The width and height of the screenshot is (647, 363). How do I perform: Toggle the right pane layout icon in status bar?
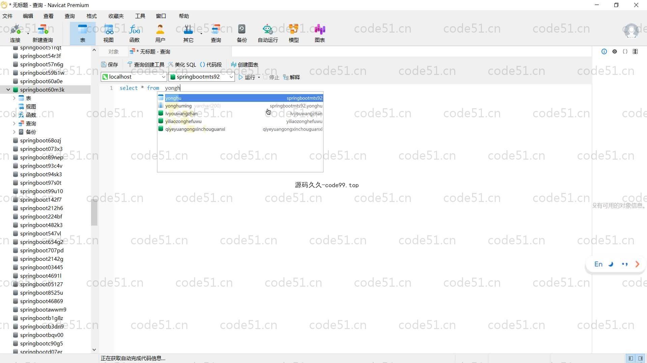click(640, 358)
